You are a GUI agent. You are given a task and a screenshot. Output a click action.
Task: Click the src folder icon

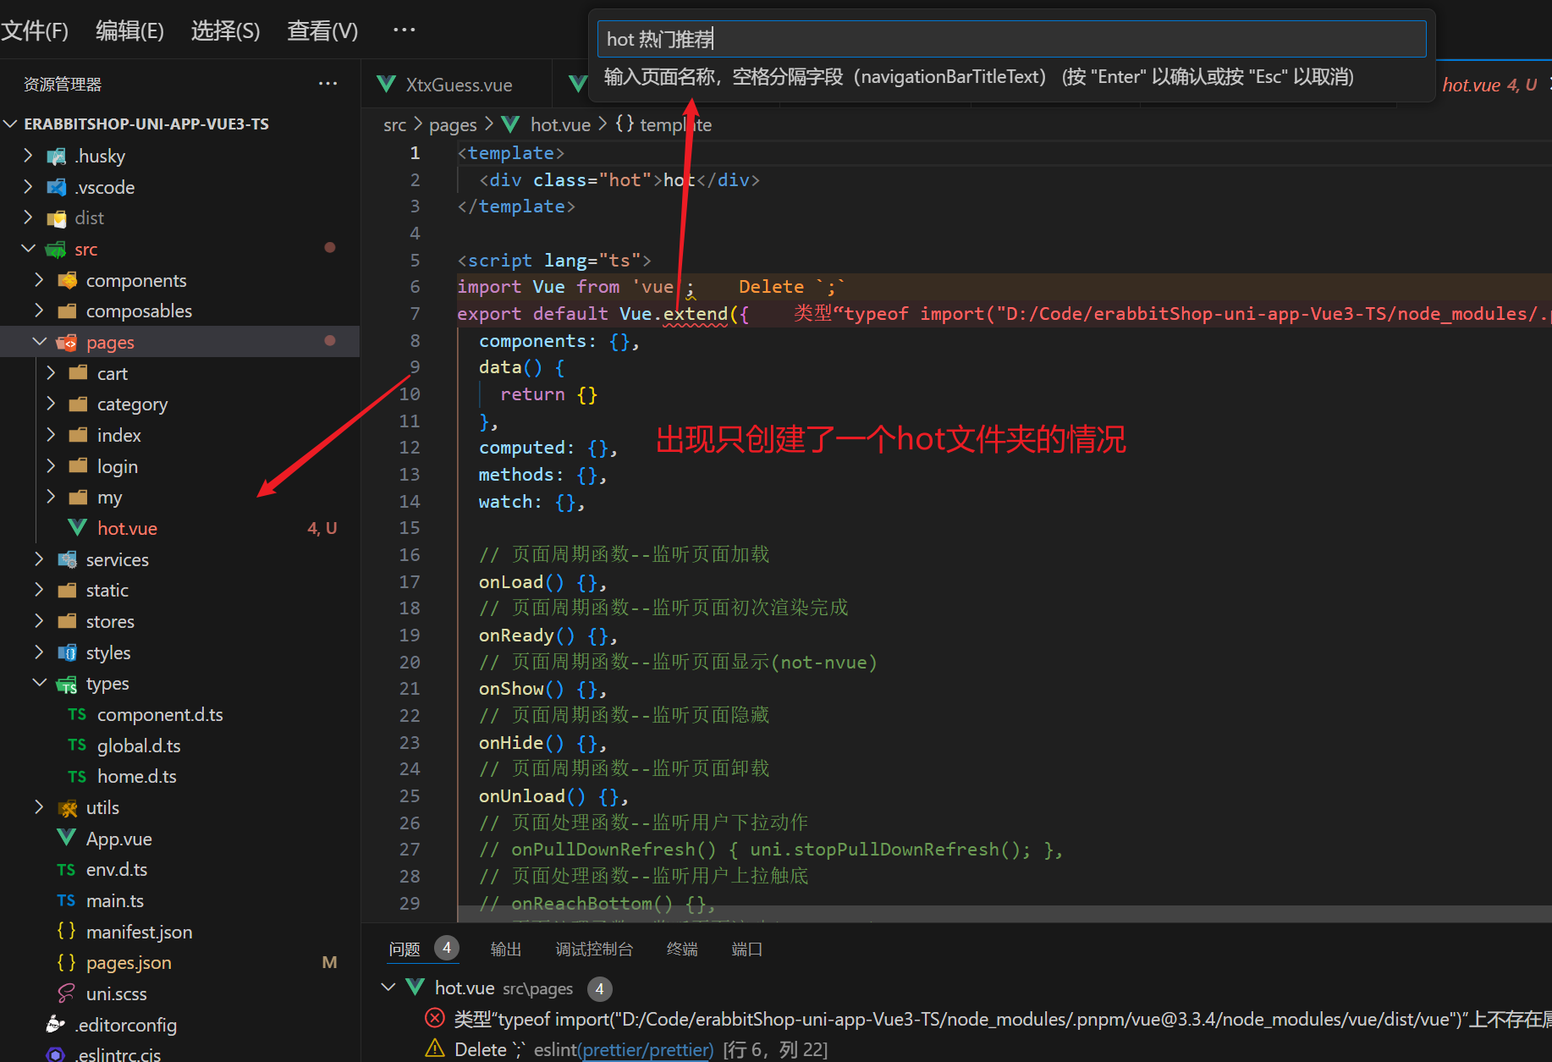57,250
